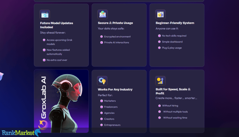Click the text Anyone can use it:

[167, 28]
